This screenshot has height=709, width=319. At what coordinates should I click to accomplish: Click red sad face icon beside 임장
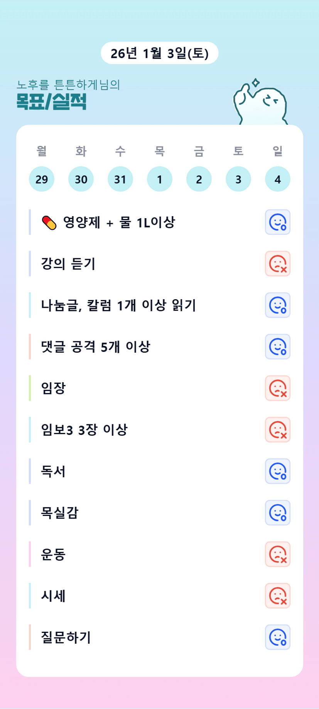tap(277, 388)
